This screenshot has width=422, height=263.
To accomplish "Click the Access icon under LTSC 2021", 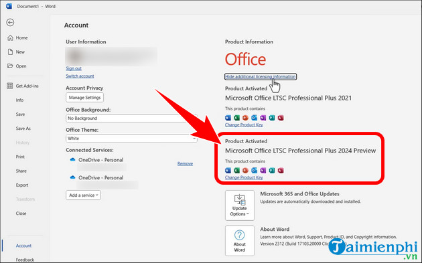I will click(x=281, y=118).
